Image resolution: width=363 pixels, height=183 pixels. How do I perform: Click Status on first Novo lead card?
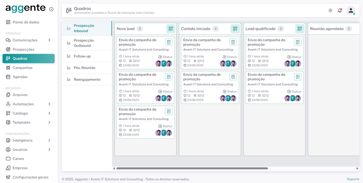pos(165,57)
